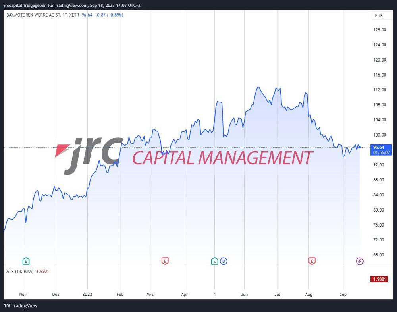
Task: Open the red earnings marker in March
Action: (165, 261)
